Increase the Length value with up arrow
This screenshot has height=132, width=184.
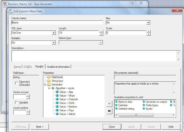(x=101, y=31)
